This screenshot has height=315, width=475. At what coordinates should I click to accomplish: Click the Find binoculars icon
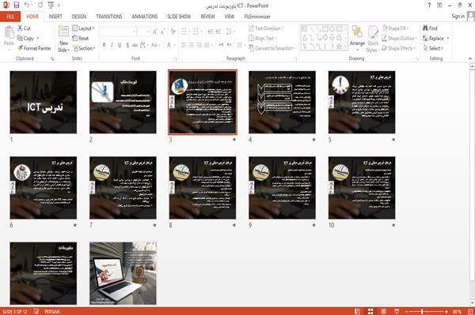tap(425, 28)
